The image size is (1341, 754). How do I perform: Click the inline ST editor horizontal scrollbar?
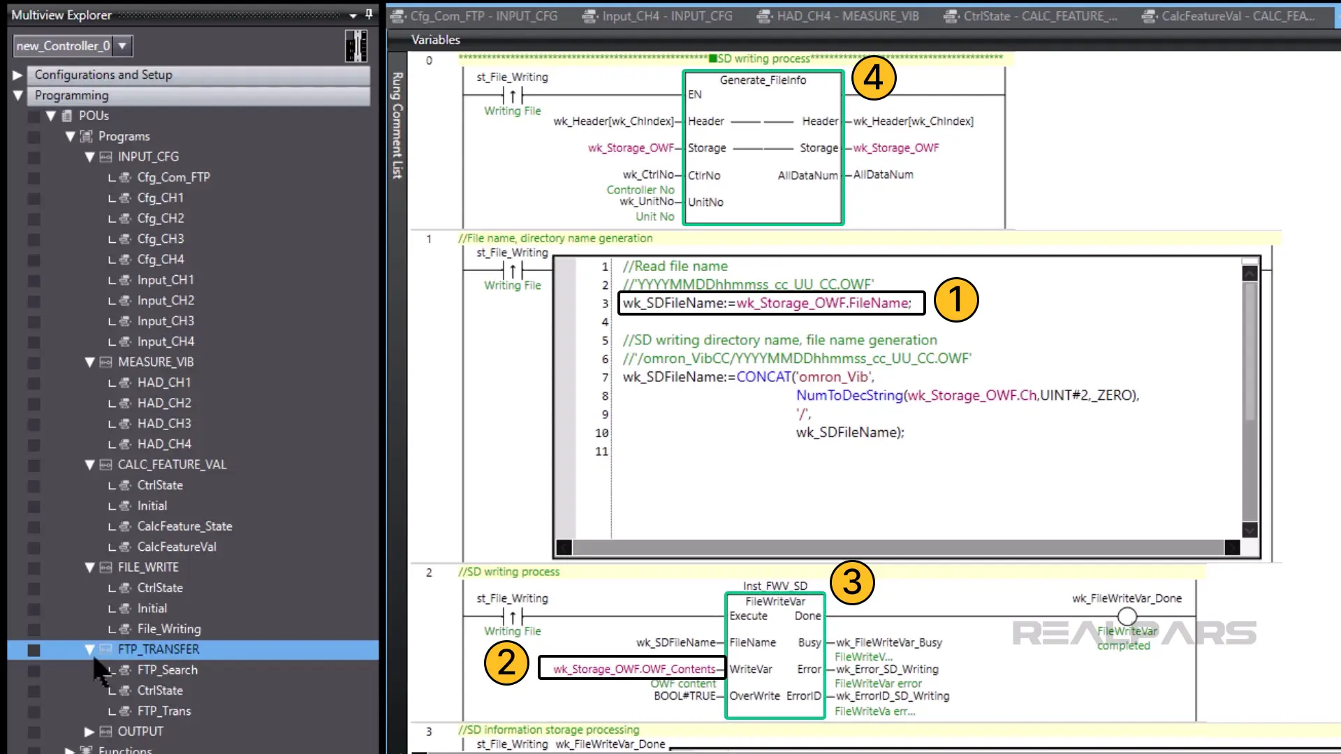tap(897, 548)
